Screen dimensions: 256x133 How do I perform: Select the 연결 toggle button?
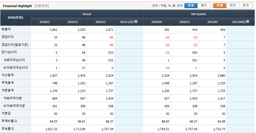coord(191,6)
